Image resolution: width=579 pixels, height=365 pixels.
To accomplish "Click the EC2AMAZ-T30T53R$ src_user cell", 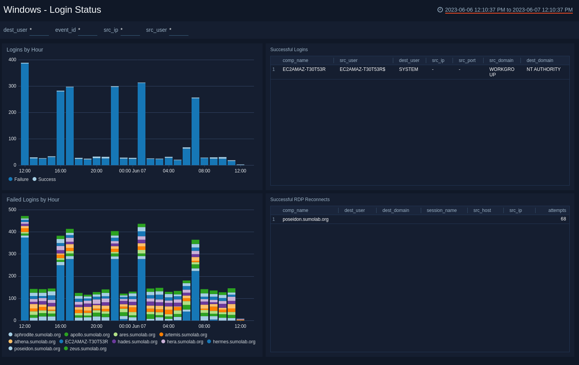I will click(363, 69).
